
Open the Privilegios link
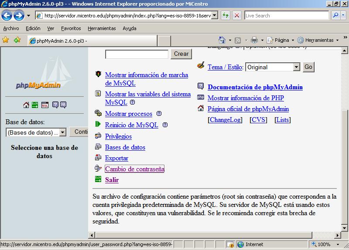118,136
